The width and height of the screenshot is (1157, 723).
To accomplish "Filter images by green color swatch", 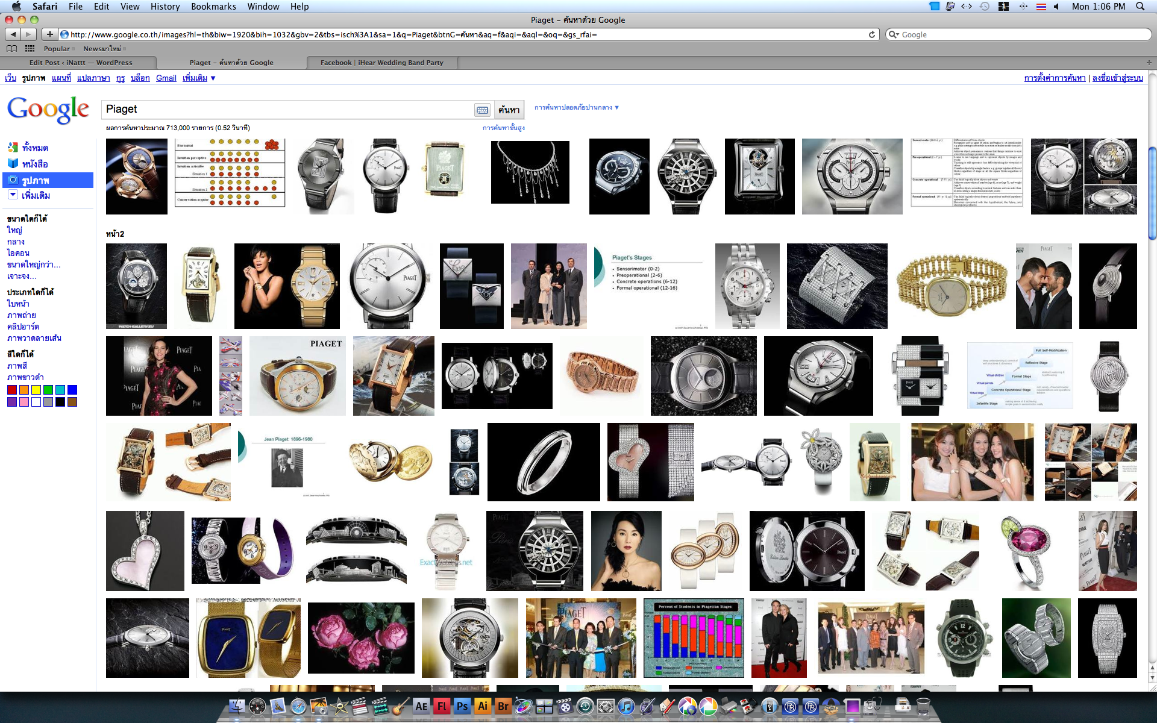I will (48, 390).
